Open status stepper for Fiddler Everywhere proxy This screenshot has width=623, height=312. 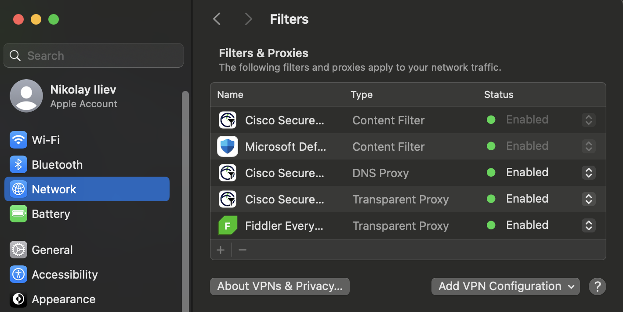[588, 225]
